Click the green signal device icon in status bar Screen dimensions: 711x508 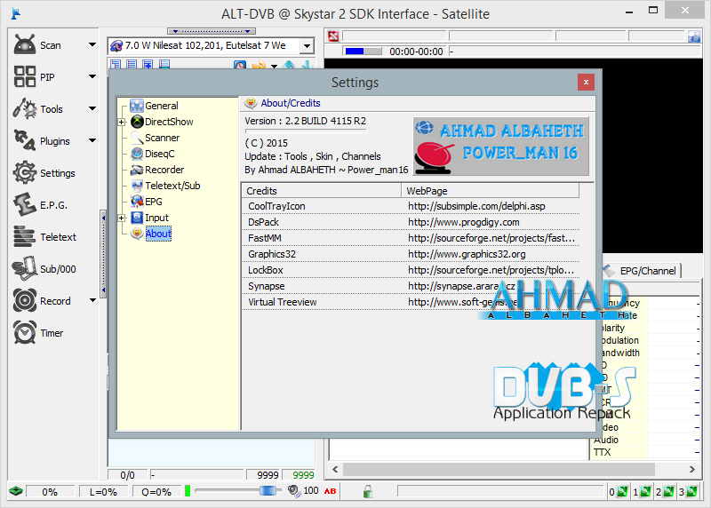click(16, 491)
